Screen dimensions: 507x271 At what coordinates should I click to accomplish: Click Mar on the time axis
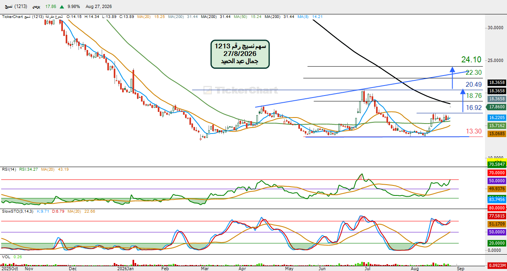(205, 269)
